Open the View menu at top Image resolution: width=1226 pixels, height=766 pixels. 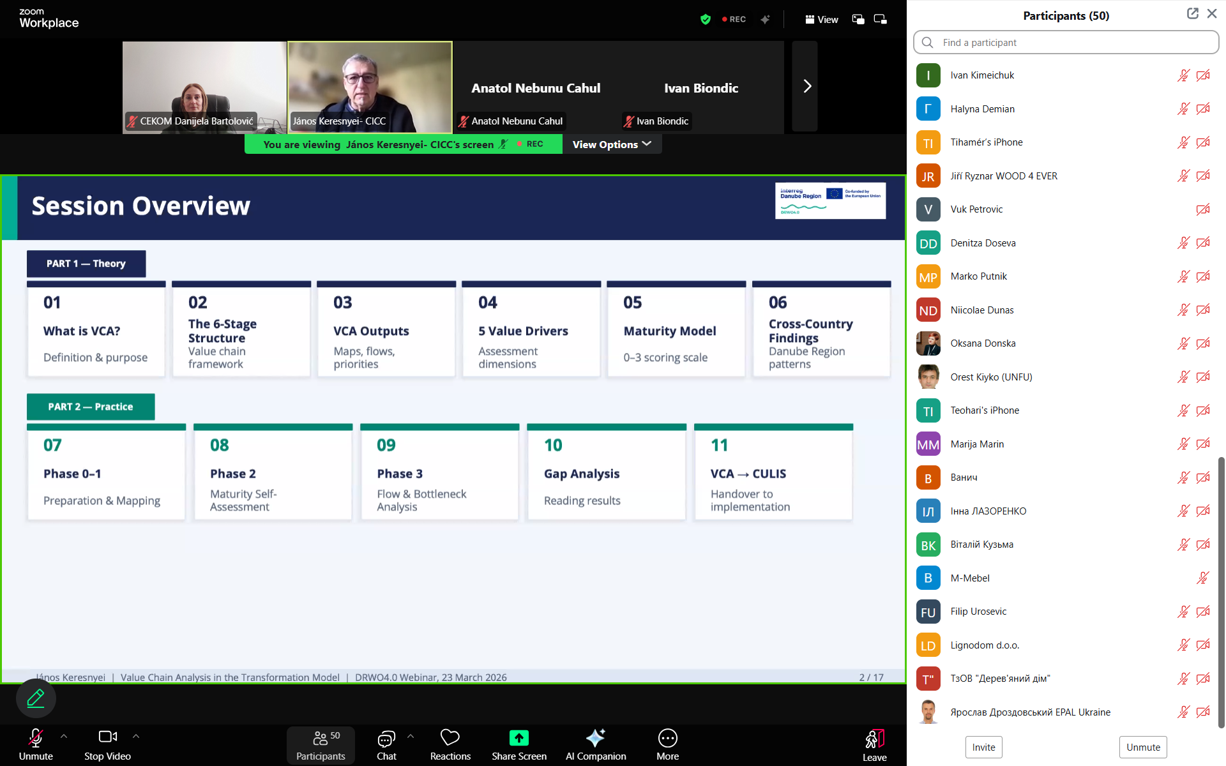[821, 19]
